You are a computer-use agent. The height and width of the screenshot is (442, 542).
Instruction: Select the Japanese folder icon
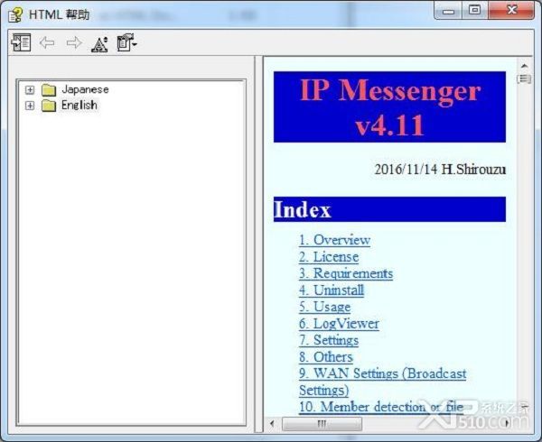click(x=49, y=89)
